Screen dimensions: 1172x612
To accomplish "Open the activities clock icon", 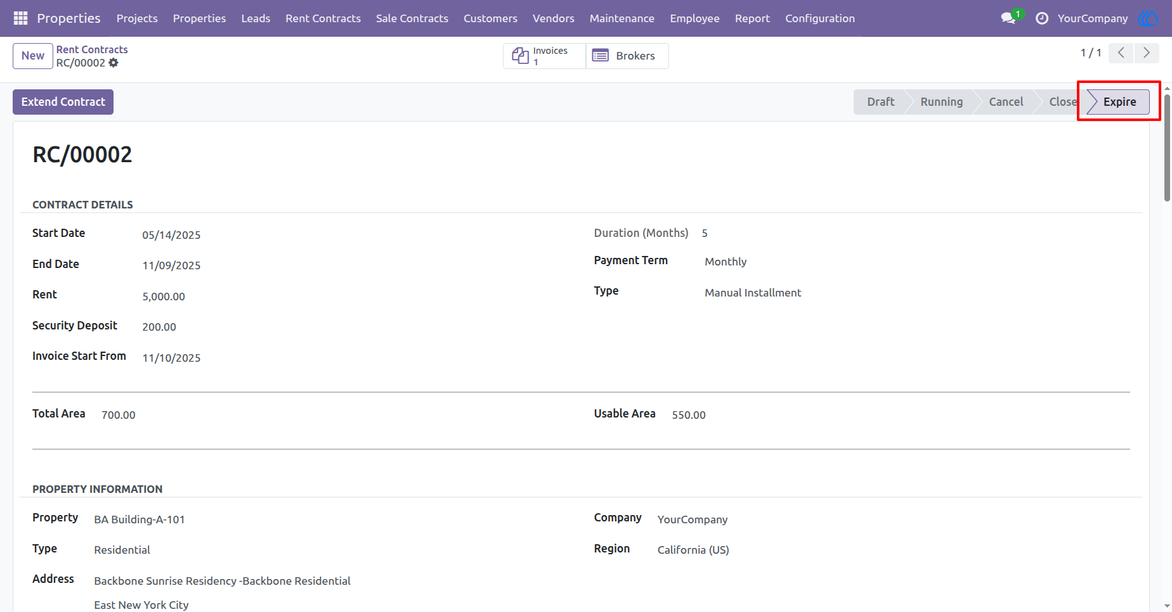I will tap(1041, 18).
